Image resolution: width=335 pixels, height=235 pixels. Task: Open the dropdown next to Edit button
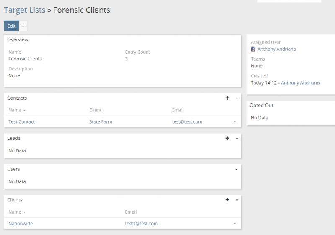coord(23,26)
